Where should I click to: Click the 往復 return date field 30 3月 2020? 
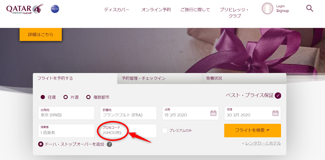pos(252,113)
